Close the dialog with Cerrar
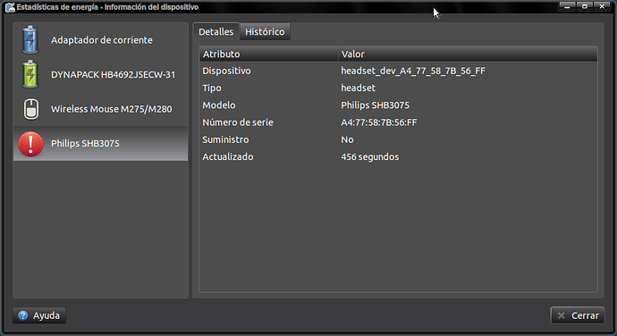The image size is (617, 336). (578, 315)
